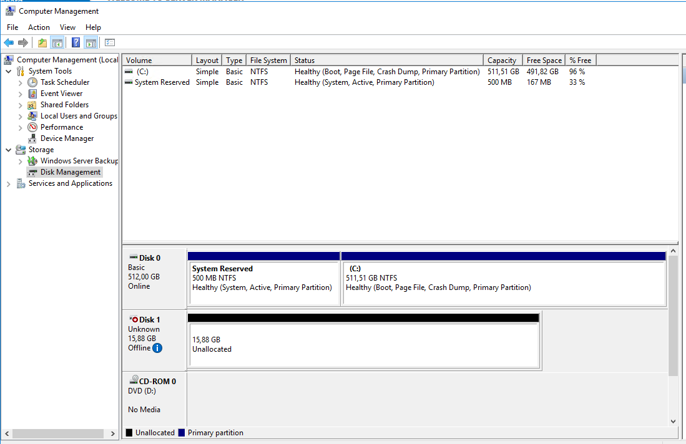Click the Performance gauge icon in tree
Screen dimensions: 686x444
pos(32,127)
